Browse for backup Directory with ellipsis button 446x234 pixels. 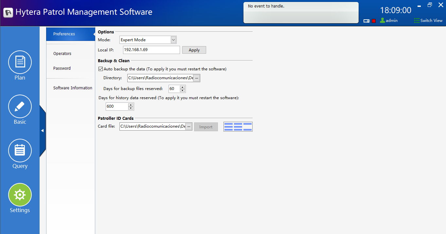click(x=196, y=78)
